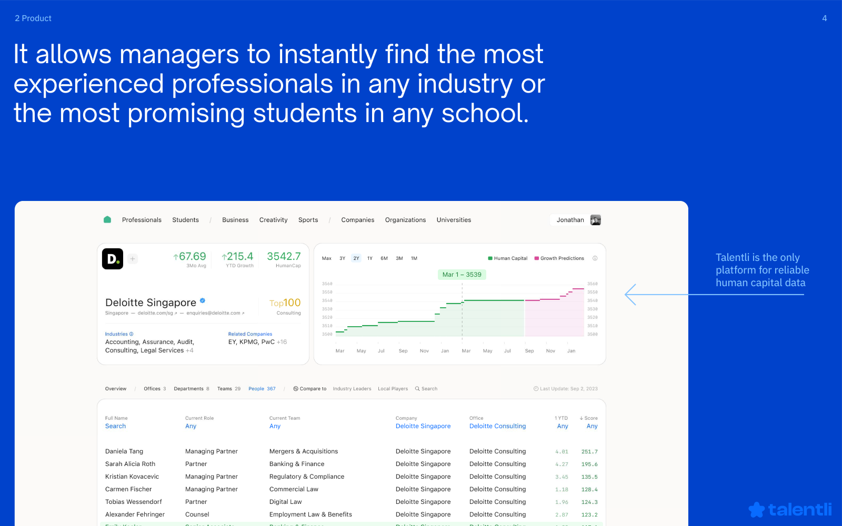Image resolution: width=842 pixels, height=526 pixels.
Task: Select the Creativity category
Action: 274,220
